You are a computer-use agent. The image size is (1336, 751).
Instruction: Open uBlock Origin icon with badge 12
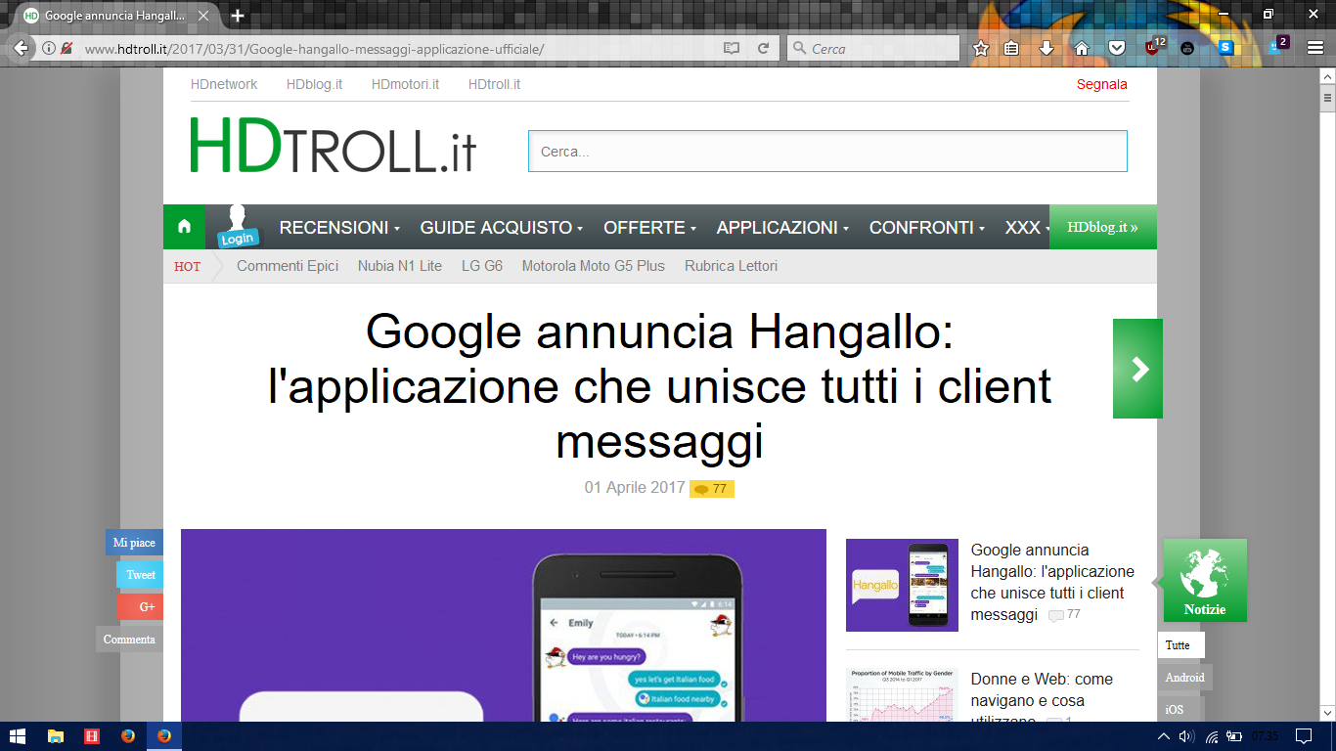coord(1155,46)
